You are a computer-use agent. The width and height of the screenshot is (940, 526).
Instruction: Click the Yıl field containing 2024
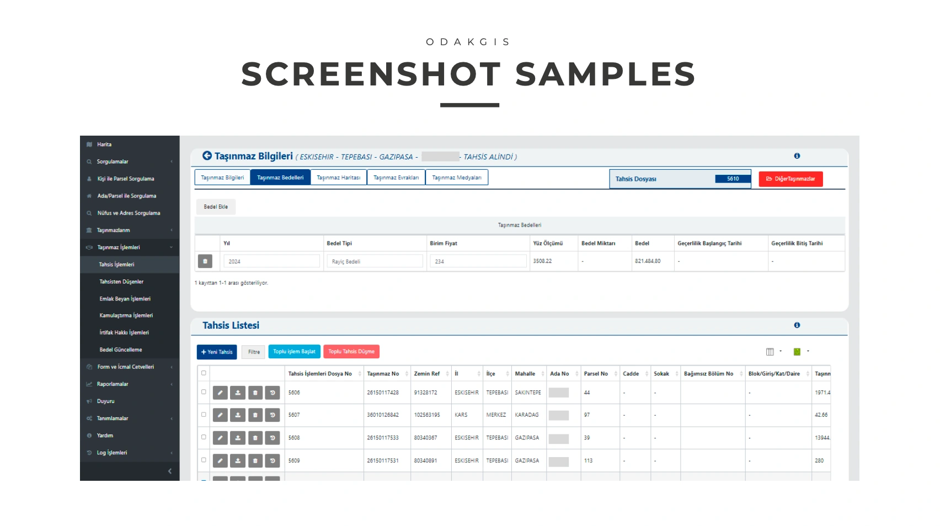click(271, 261)
